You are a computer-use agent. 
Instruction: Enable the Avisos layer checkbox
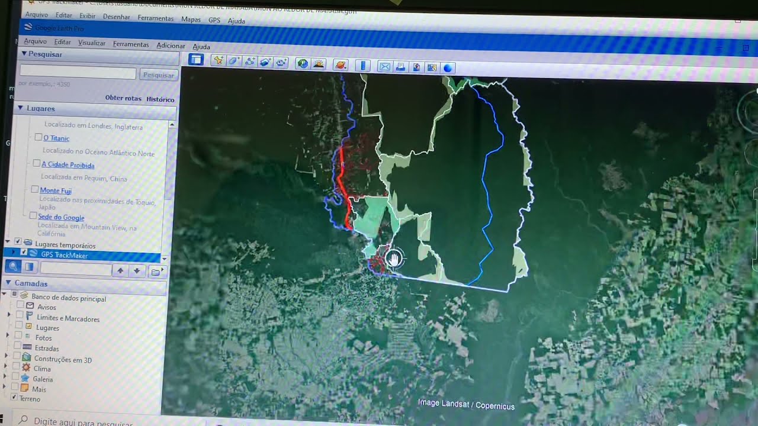20,305
